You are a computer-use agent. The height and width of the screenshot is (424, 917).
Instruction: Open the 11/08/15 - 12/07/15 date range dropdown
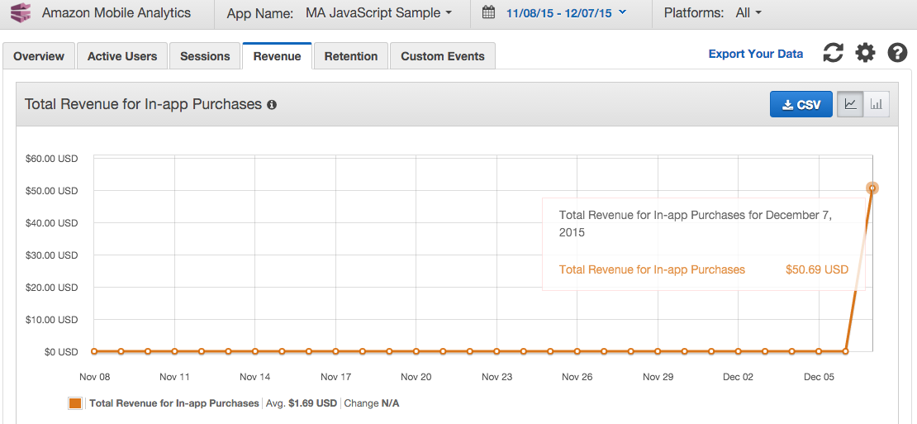(566, 13)
